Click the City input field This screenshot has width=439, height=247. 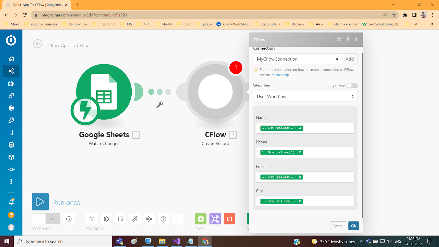[x=305, y=201]
